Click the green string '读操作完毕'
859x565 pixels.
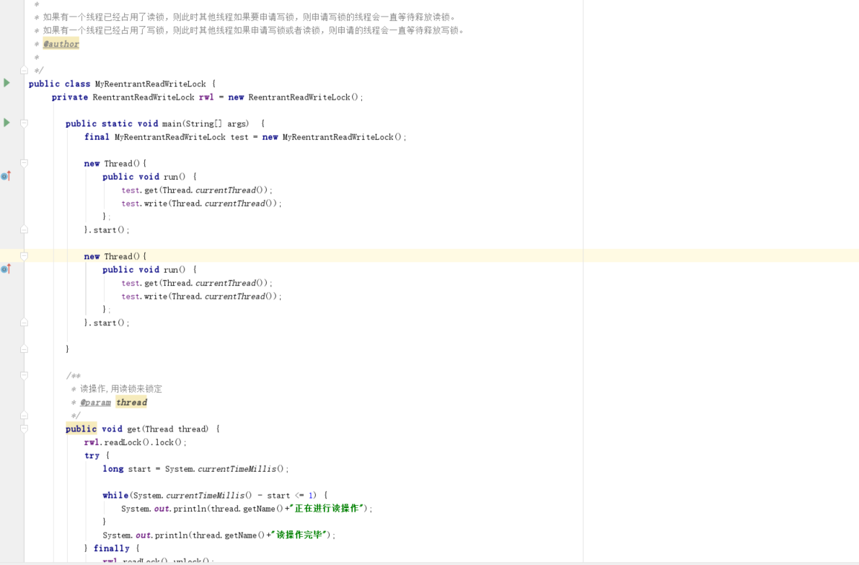click(x=299, y=535)
